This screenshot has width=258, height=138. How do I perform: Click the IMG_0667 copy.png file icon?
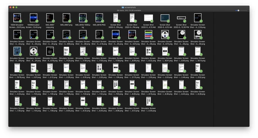tap(50, 18)
